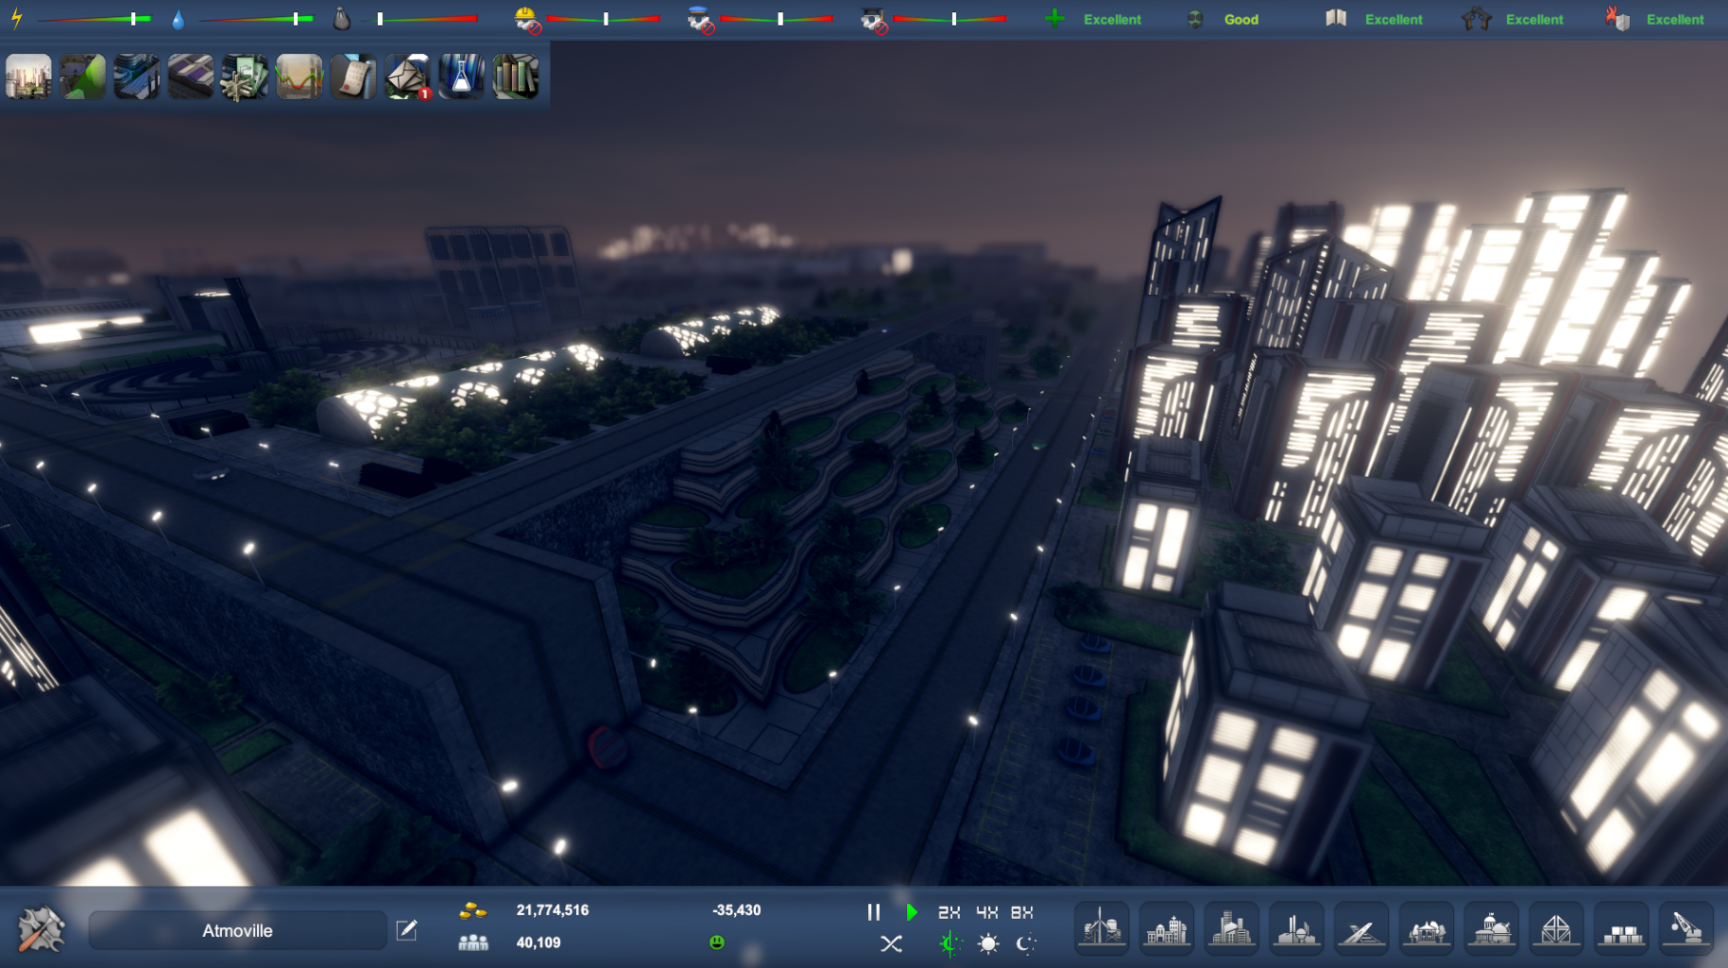
Task: Set game speed to 2X
Action: pyautogui.click(x=949, y=912)
